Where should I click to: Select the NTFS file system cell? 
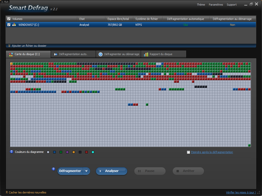[x=139, y=25]
